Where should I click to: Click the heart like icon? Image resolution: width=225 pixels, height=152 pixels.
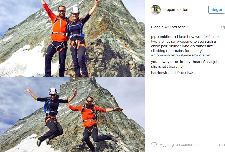[x=154, y=145]
